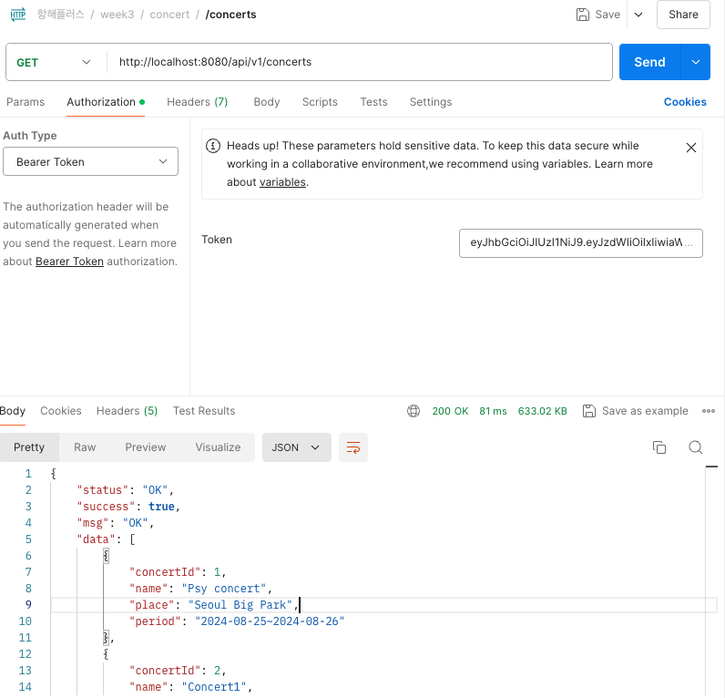Click the HTTP request type icon
The height and width of the screenshot is (698, 725).
coord(18,15)
